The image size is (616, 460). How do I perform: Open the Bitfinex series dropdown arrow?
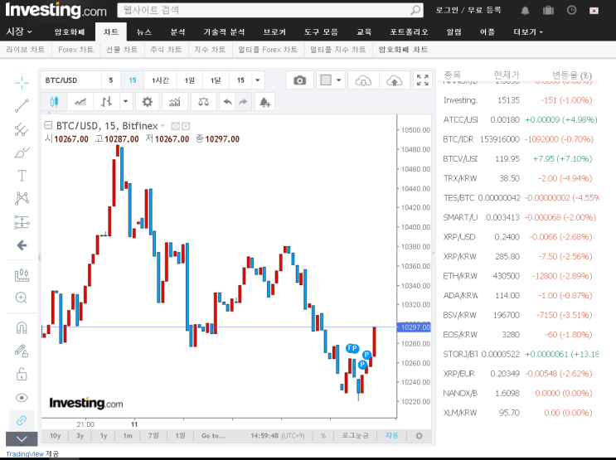(x=162, y=126)
